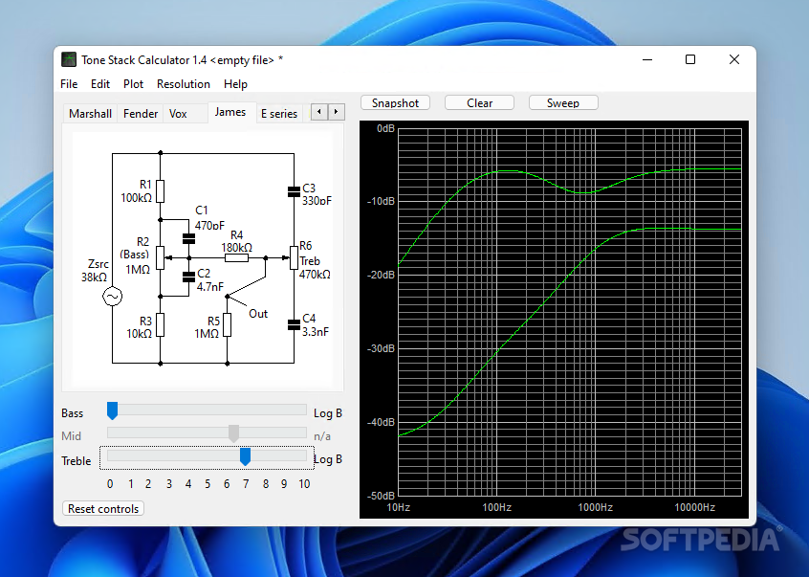Viewport: 809px width, 577px height.
Task: Click the R3 10kΩ resistor value
Action: point(139,334)
